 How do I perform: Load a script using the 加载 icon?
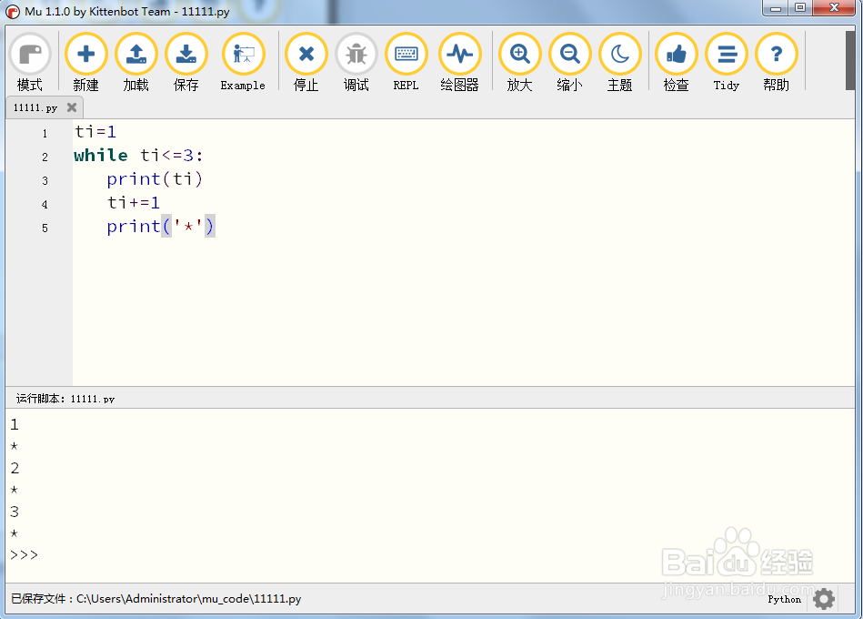[135, 55]
